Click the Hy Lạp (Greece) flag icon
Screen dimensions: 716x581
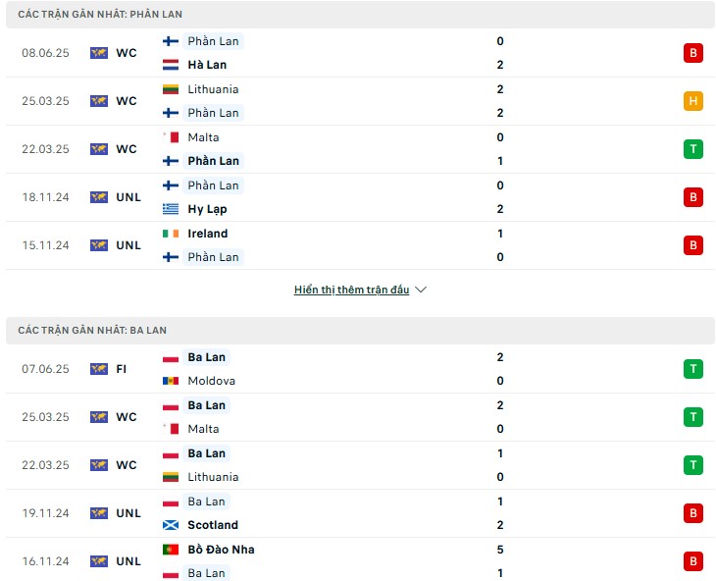click(x=171, y=209)
